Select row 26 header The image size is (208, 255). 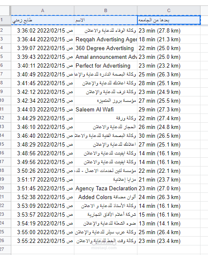coord(5,241)
